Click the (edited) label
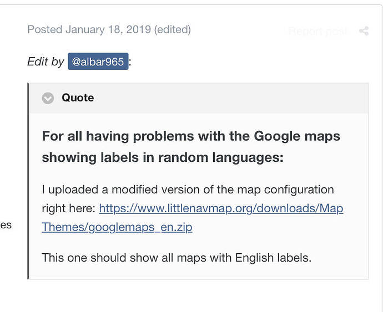Screen dimensions: 383x312 (x=172, y=29)
